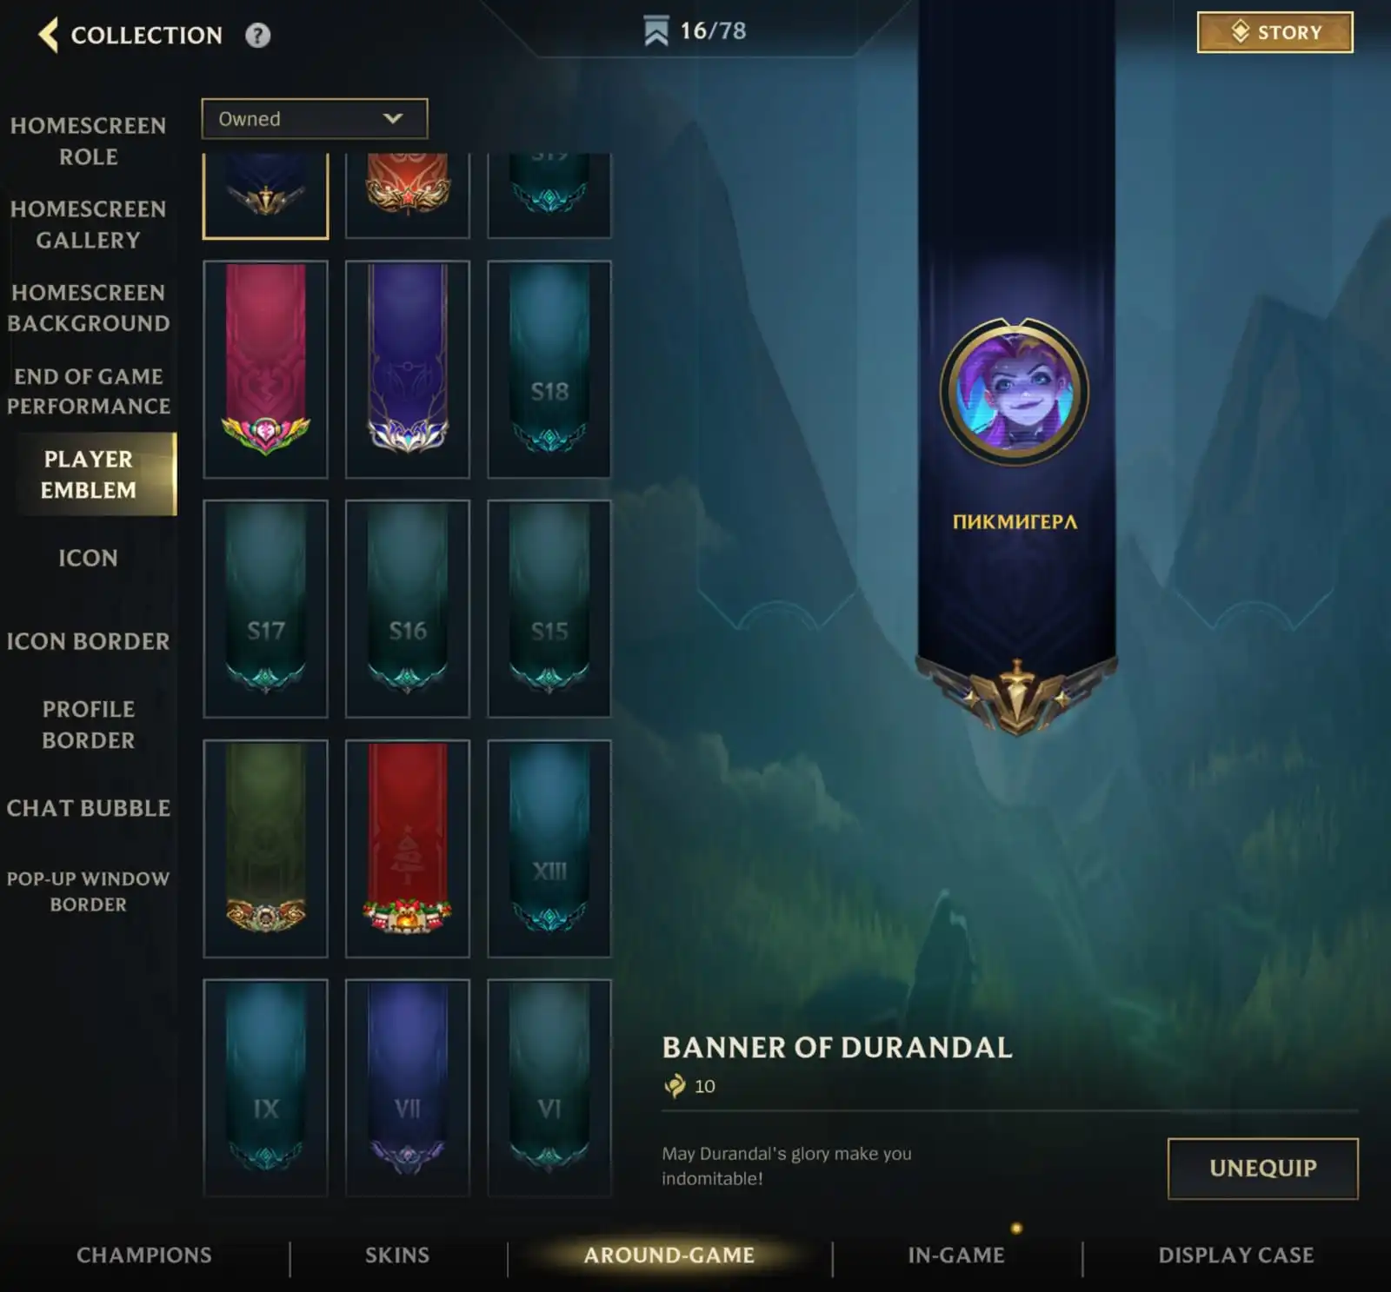This screenshot has height=1292, width=1391.
Task: Go to Icon Border section
Action: (x=88, y=641)
